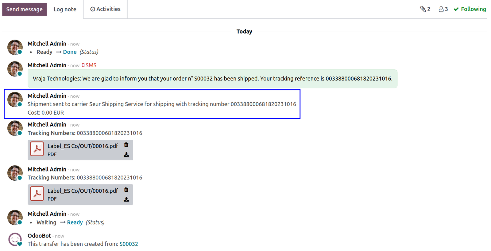Open attachments via the paperclip icon
The image size is (491, 251).
425,9
